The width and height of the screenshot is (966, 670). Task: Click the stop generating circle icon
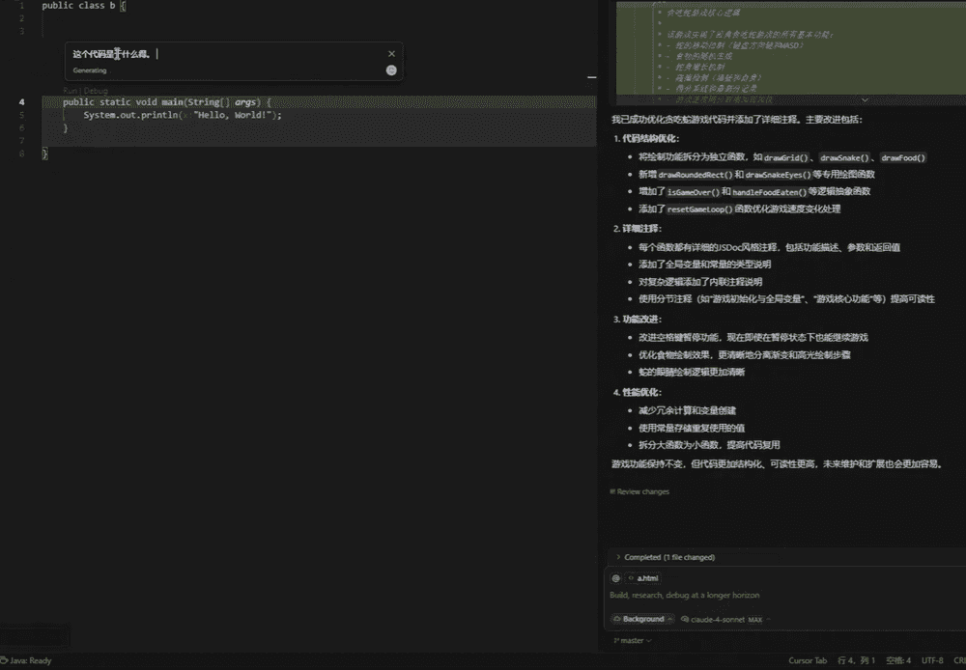pyautogui.click(x=391, y=70)
